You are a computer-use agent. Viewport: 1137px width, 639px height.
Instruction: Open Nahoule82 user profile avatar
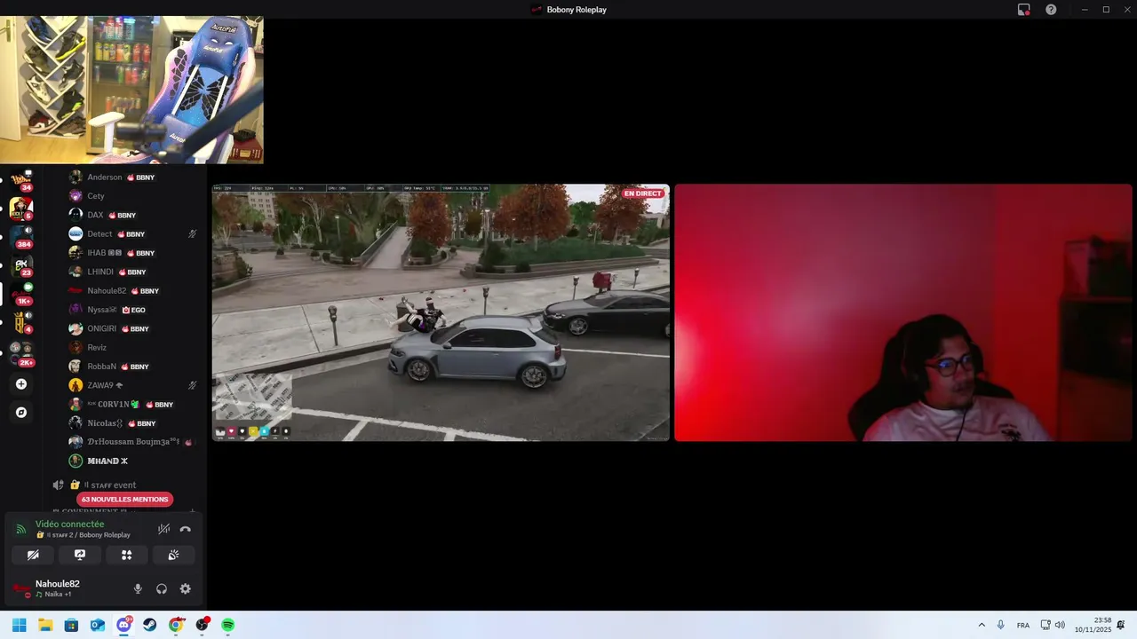pyautogui.click(x=21, y=588)
